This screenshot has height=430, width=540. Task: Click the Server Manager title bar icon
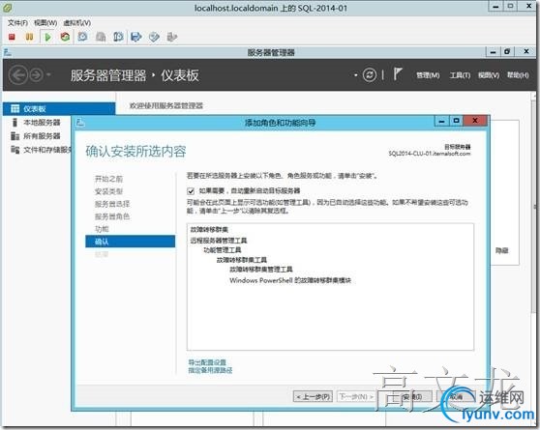click(x=8, y=52)
